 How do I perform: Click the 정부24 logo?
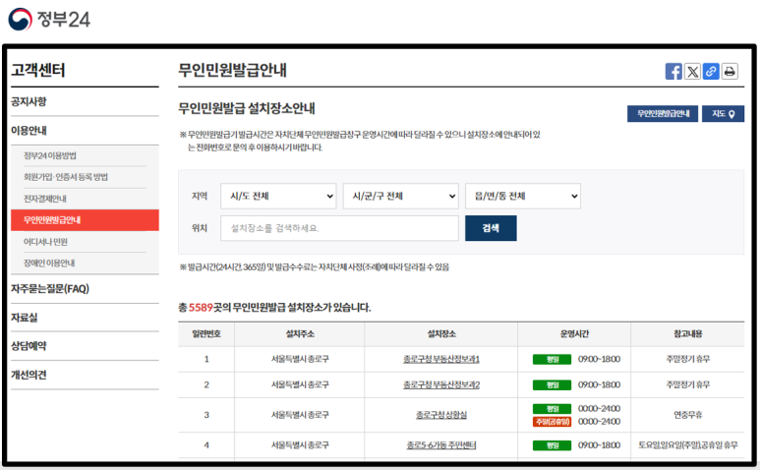[49, 19]
